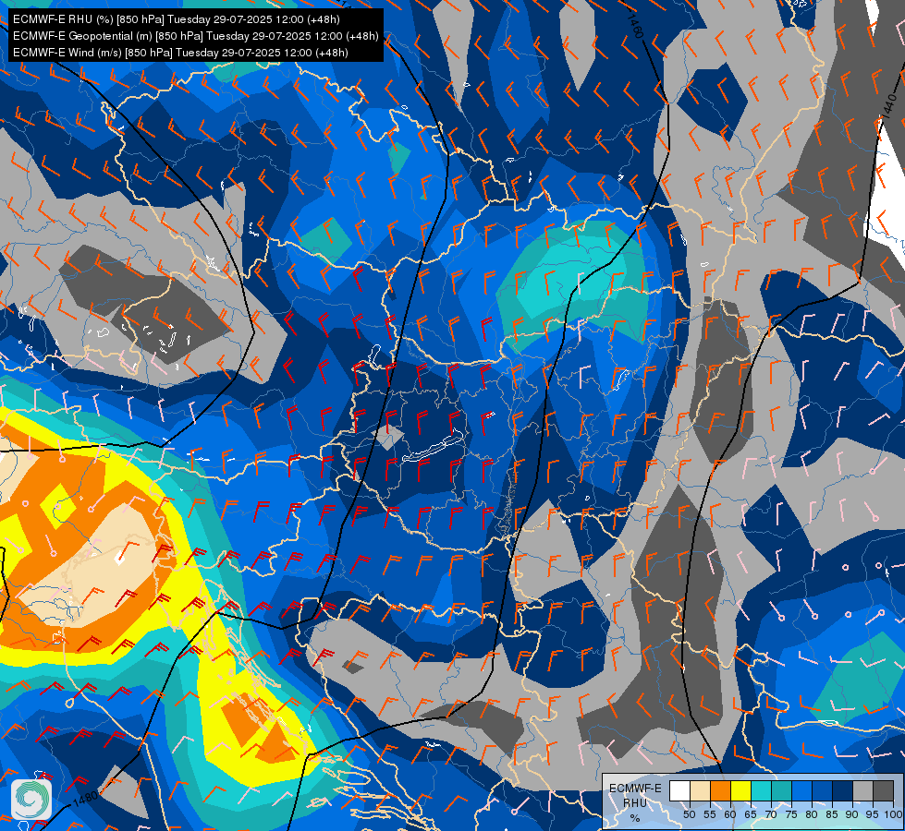Click the ECMWF-E Wind (m/s) title line

pyautogui.click(x=180, y=53)
